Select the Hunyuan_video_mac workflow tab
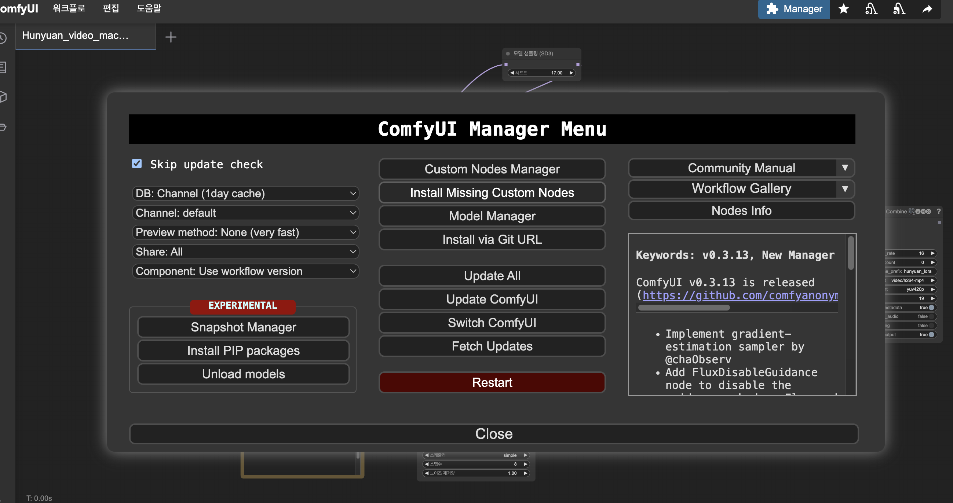 pos(75,36)
